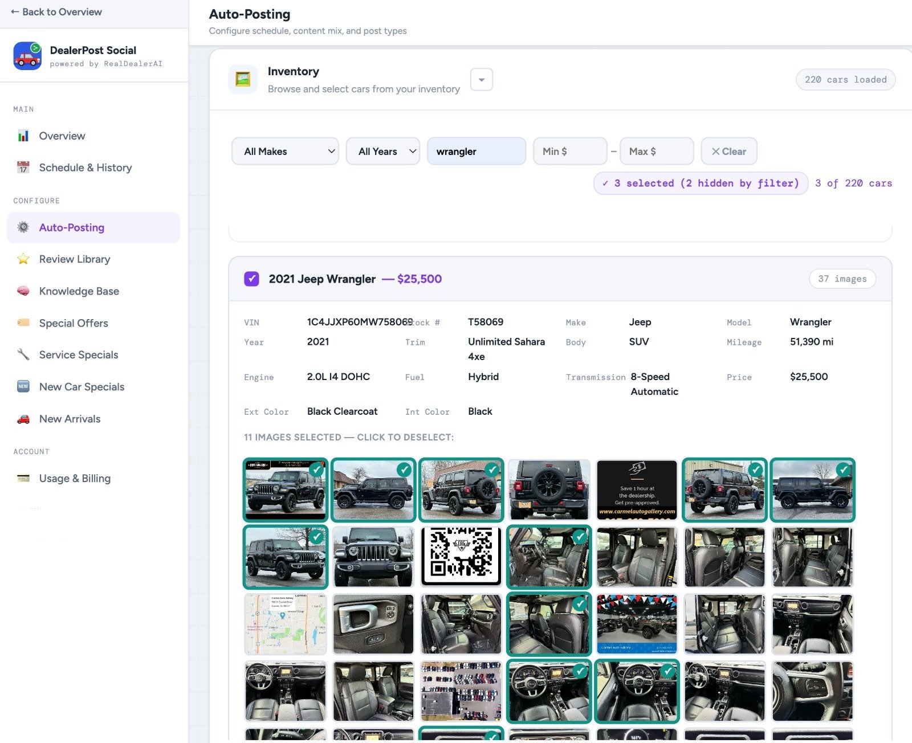This screenshot has width=912, height=743.
Task: Select the door handle close-up photo
Action: 373,624
